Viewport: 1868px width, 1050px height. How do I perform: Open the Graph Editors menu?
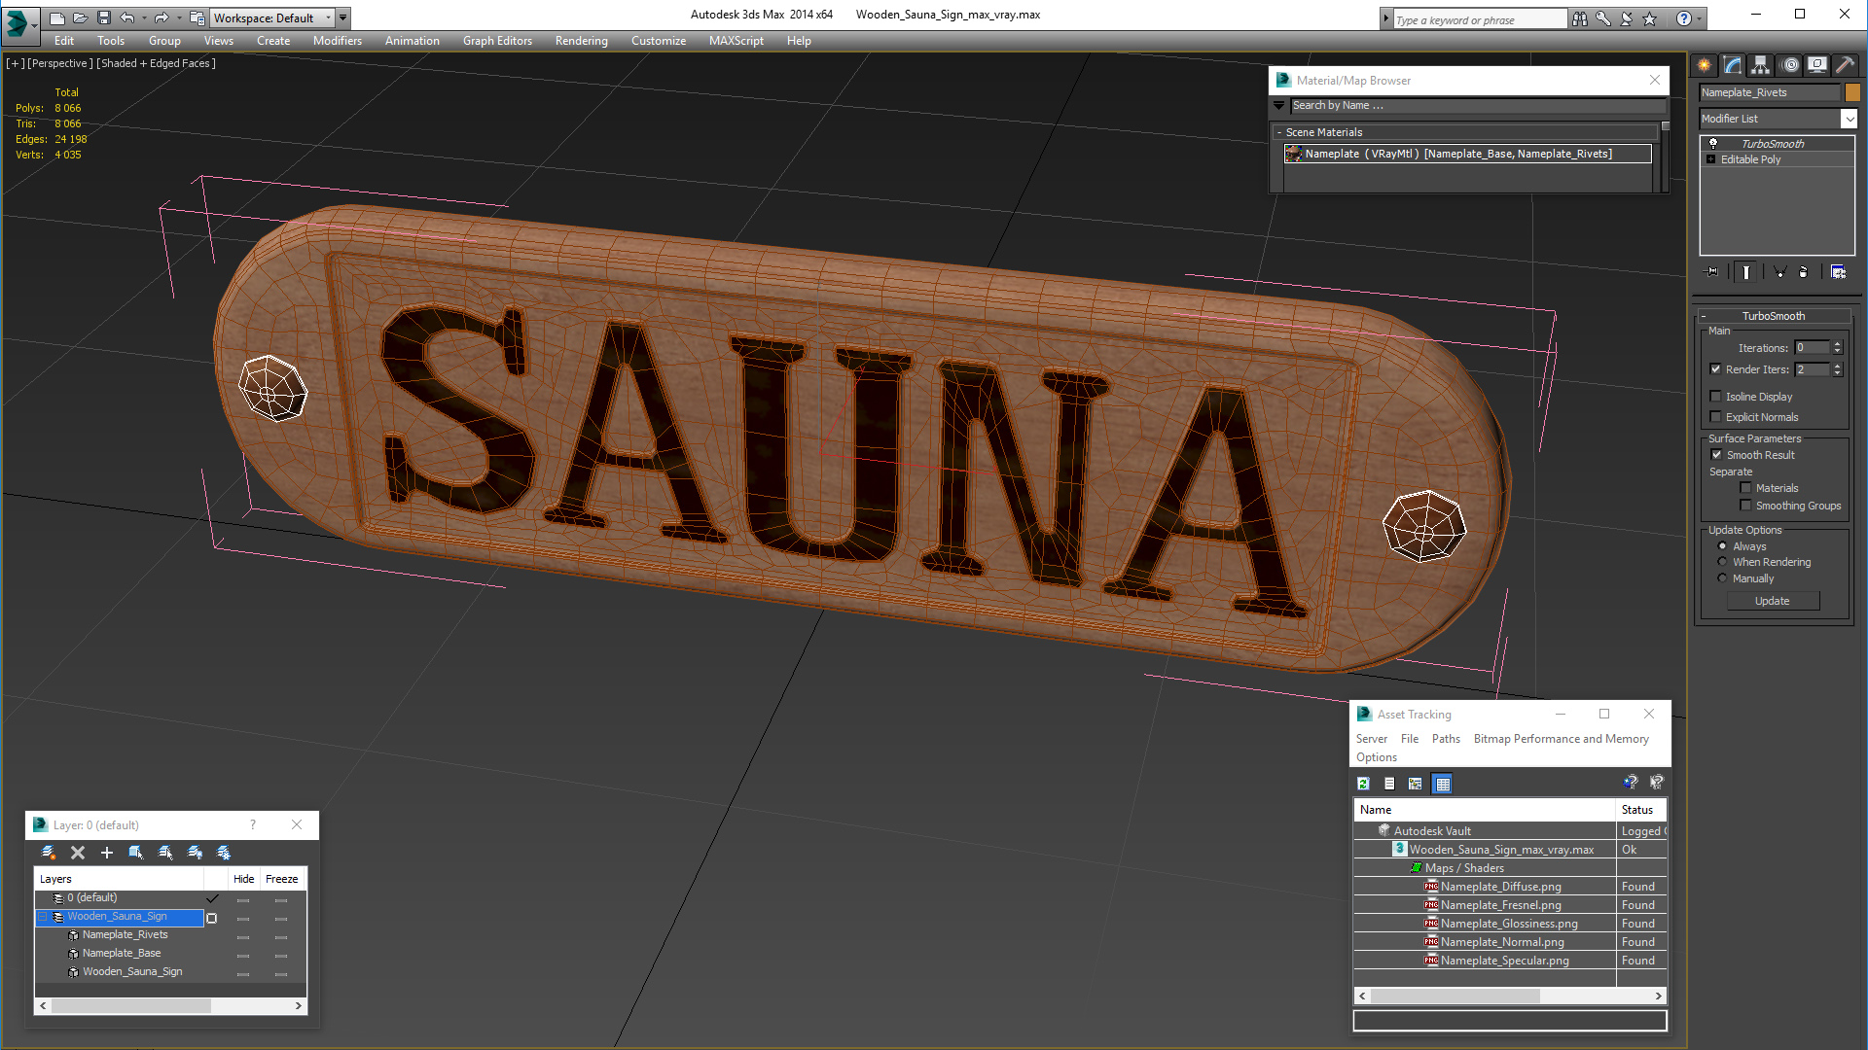(x=497, y=41)
